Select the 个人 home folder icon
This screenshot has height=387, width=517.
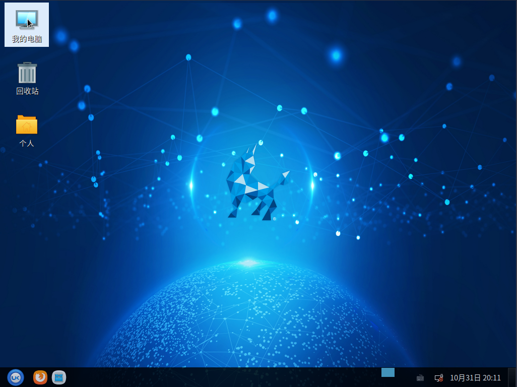27,124
